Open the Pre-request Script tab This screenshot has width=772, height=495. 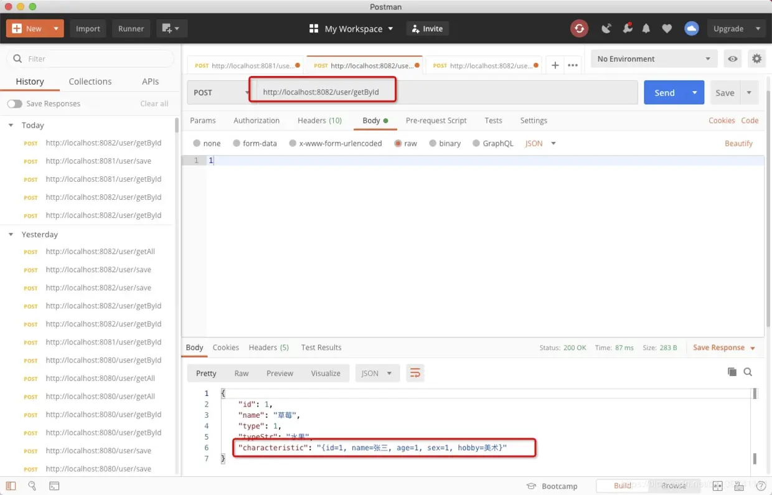click(436, 121)
